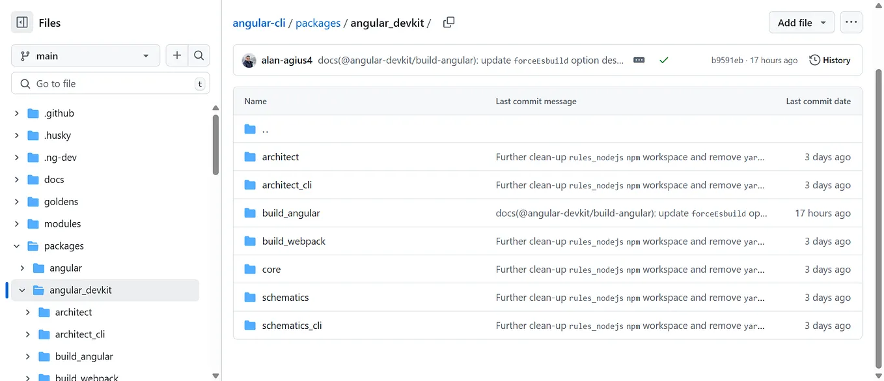Copy path icon next to angular_devkit
Viewport: 884px width, 381px height.
coord(449,23)
